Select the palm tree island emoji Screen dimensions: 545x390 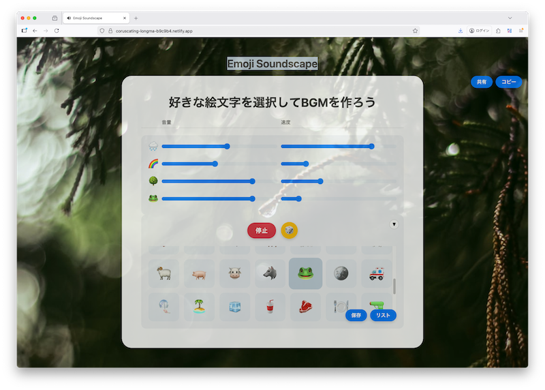click(199, 307)
